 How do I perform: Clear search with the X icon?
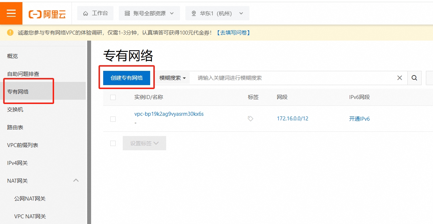tap(400, 78)
